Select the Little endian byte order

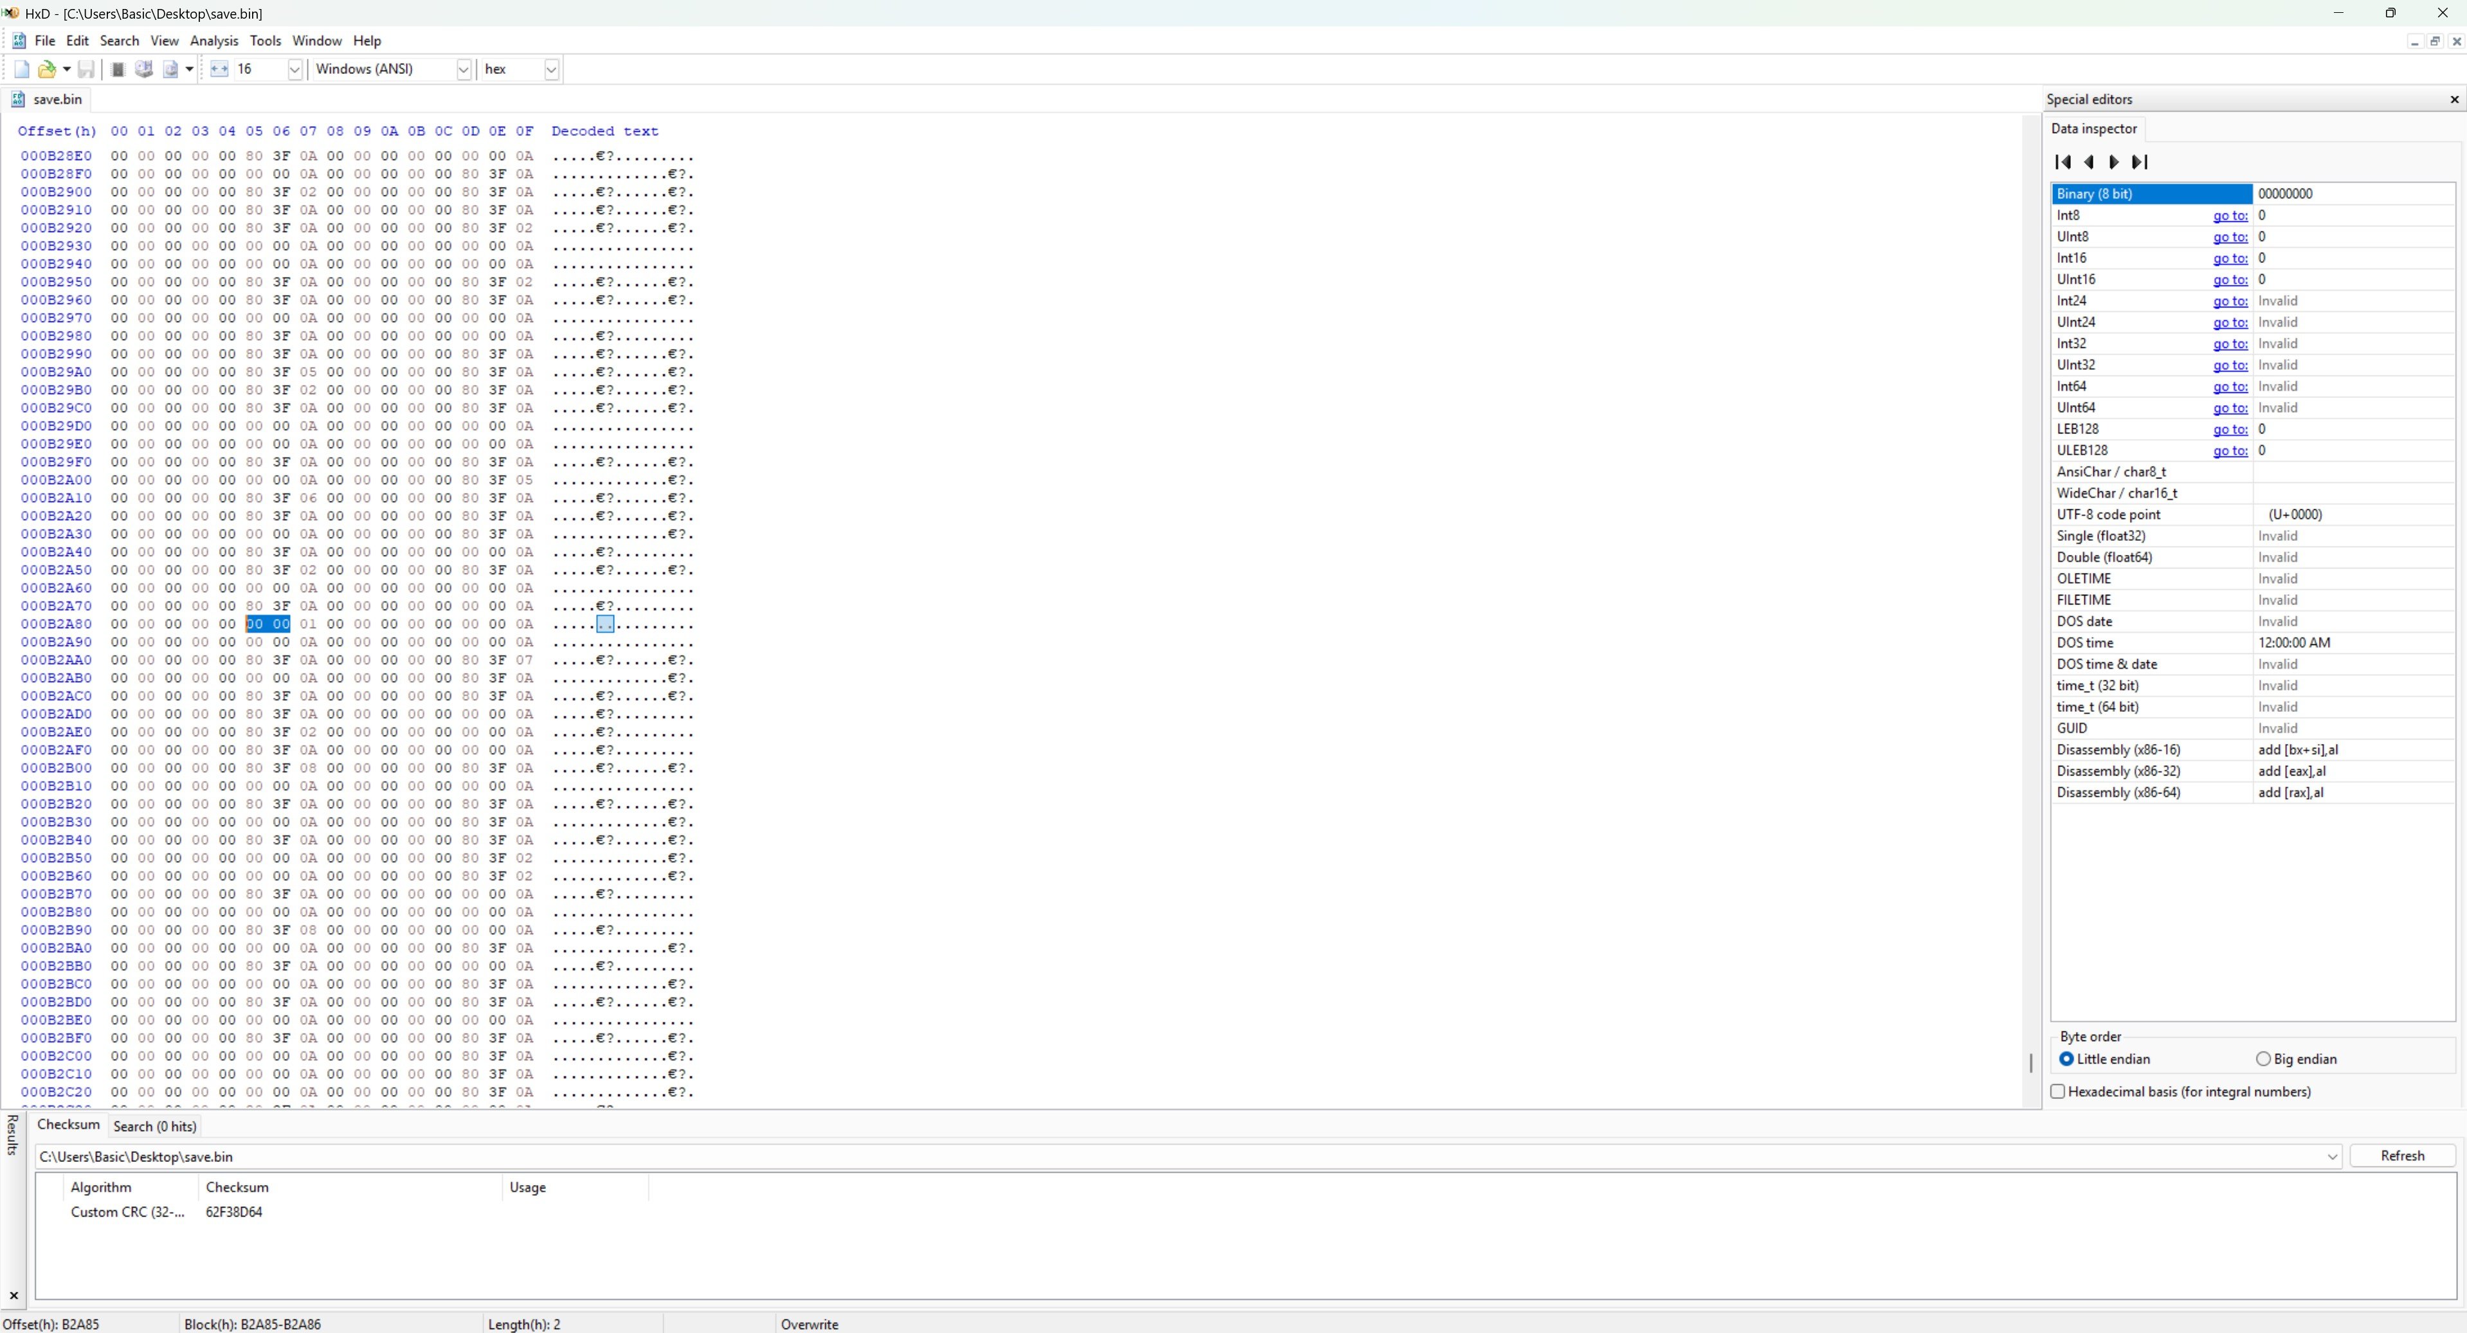2105,1059
